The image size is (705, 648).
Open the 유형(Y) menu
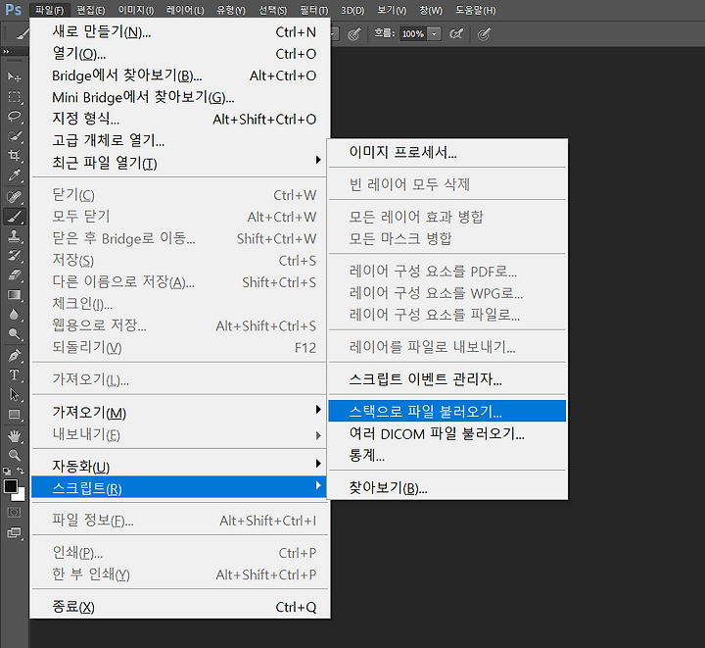tap(231, 10)
